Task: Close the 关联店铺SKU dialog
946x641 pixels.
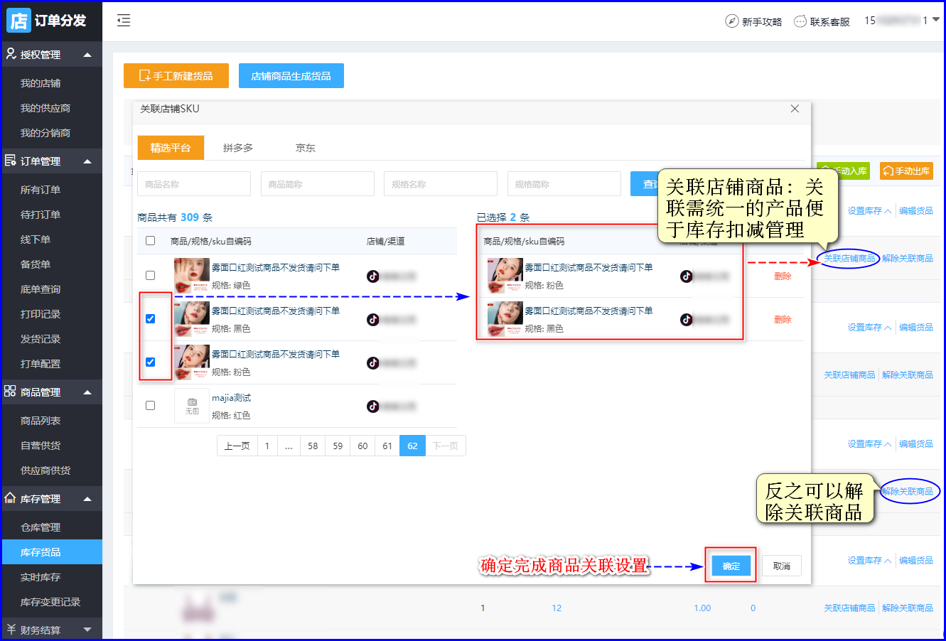Action: 795,109
